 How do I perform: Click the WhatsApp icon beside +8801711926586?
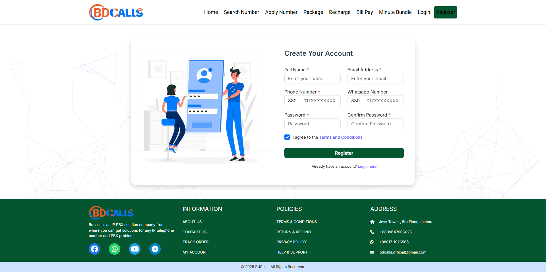point(372,242)
